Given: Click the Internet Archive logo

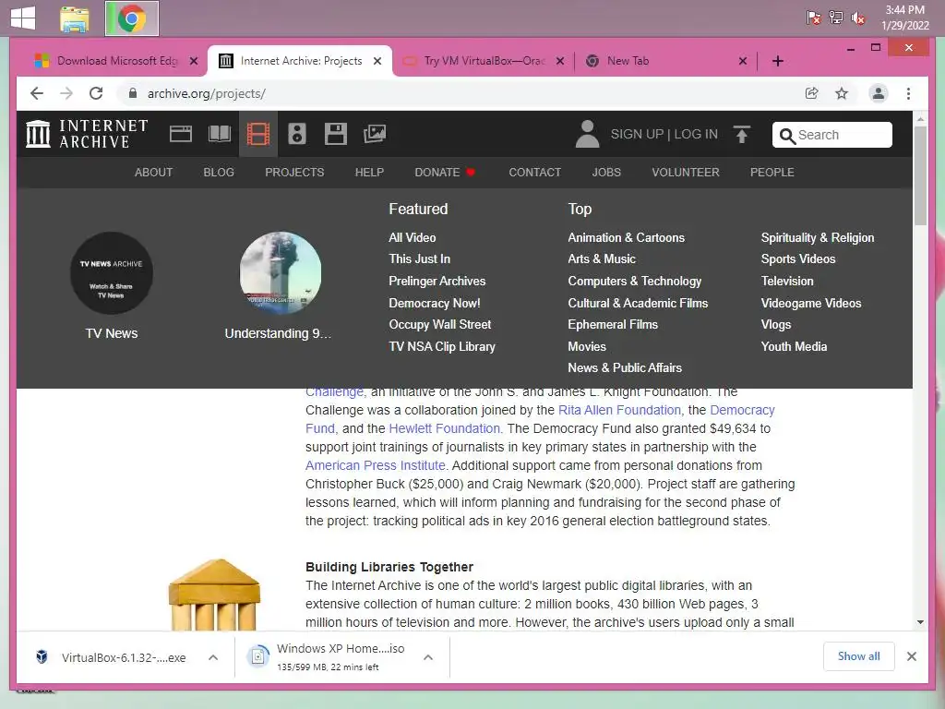Looking at the screenshot, I should [x=87, y=134].
